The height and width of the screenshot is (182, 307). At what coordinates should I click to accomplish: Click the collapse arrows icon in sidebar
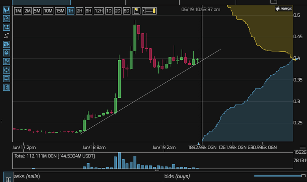(x=7, y=36)
